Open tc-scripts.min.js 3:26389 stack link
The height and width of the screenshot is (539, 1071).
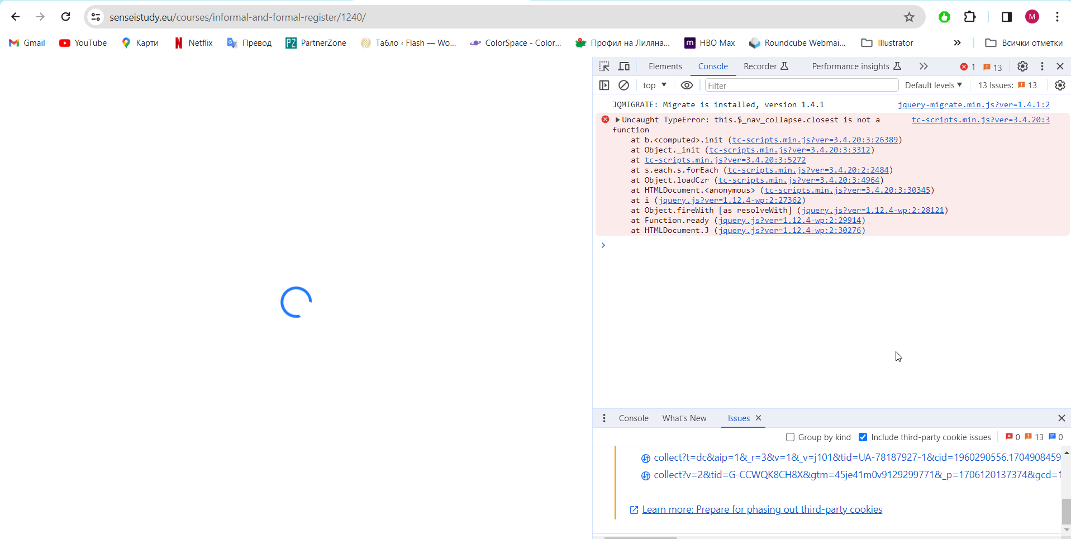tap(815, 140)
